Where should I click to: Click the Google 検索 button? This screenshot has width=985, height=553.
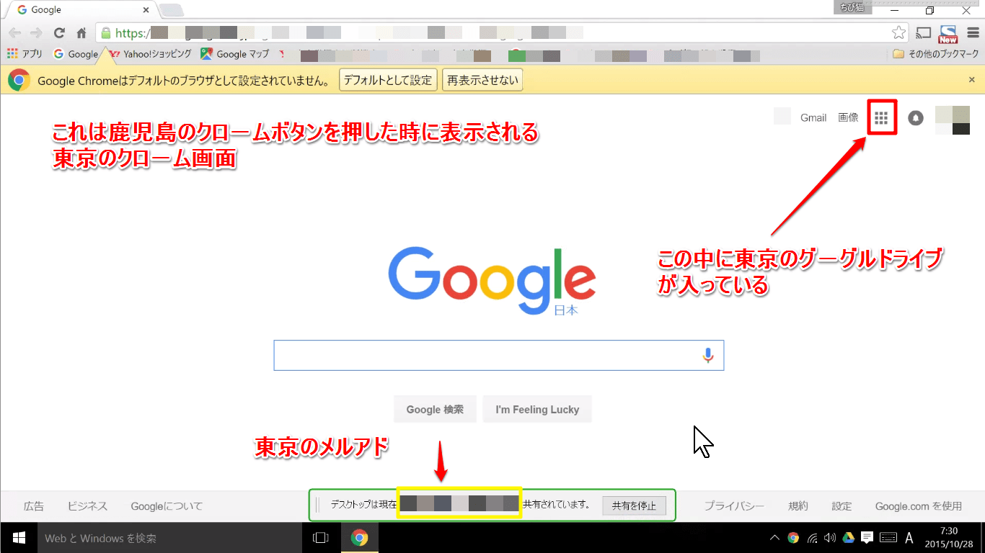click(x=434, y=410)
